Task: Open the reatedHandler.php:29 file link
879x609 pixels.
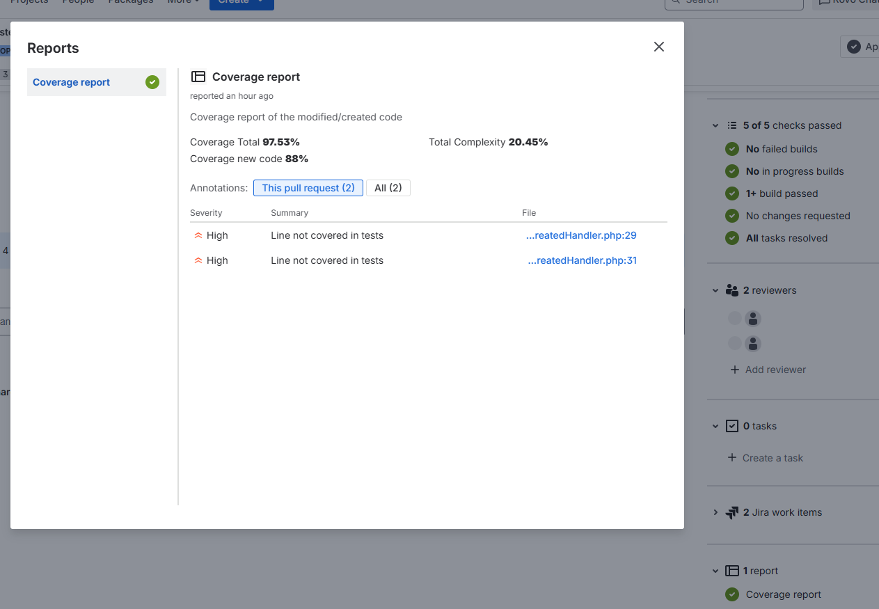Action: tap(581, 235)
